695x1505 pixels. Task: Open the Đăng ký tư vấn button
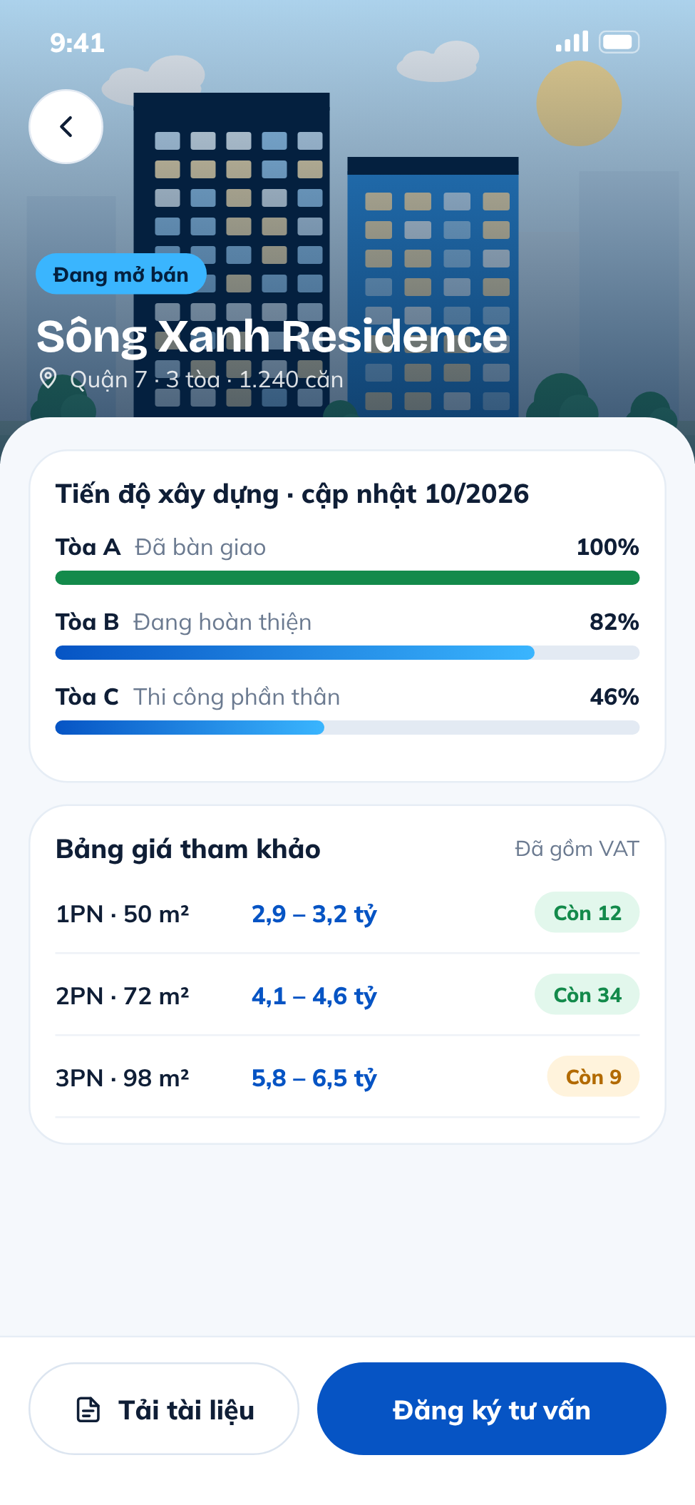point(491,1409)
